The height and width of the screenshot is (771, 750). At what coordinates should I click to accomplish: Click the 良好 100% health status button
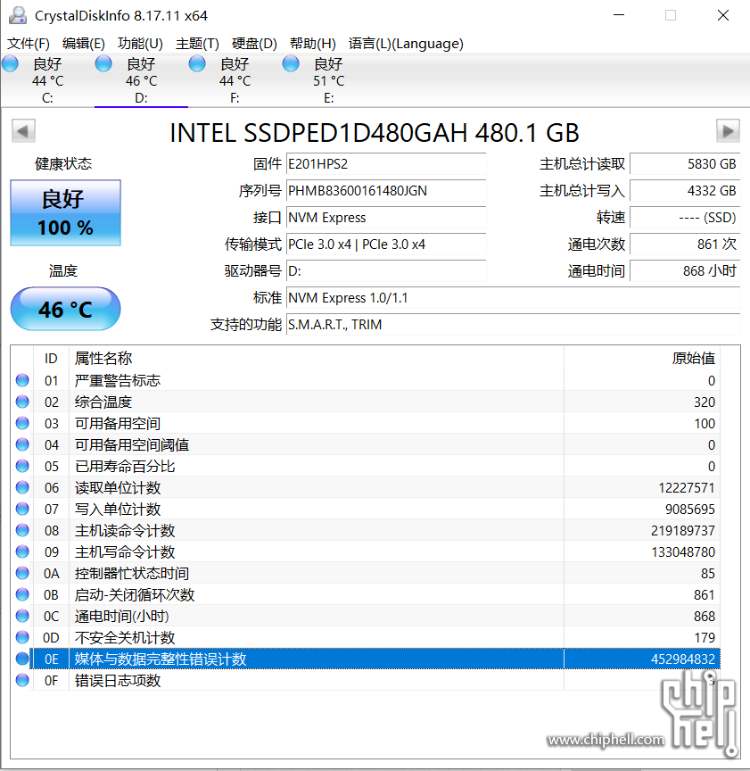pyautogui.click(x=65, y=213)
